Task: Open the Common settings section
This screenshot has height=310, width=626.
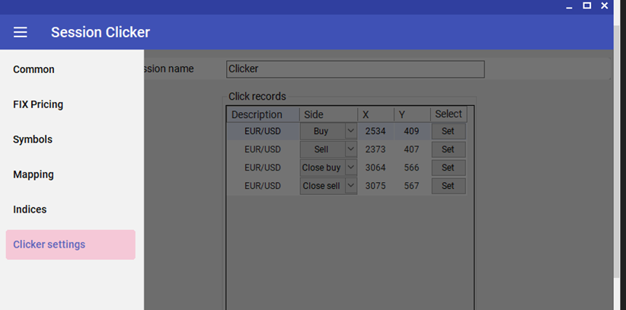Action: click(34, 69)
